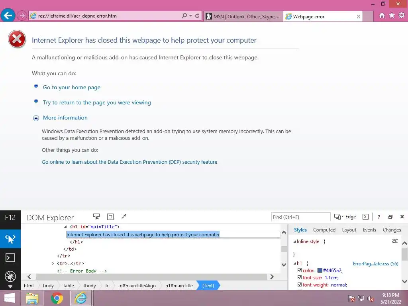Toggle the display DOM element highlighting boxes icon
This screenshot has width=408, height=306.
[x=110, y=217]
